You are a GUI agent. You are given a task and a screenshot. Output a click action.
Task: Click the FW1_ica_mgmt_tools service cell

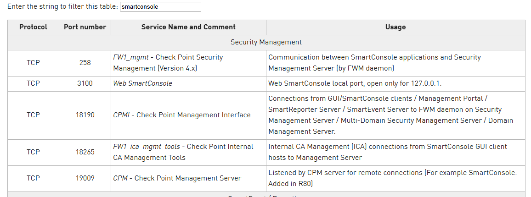[188, 153]
